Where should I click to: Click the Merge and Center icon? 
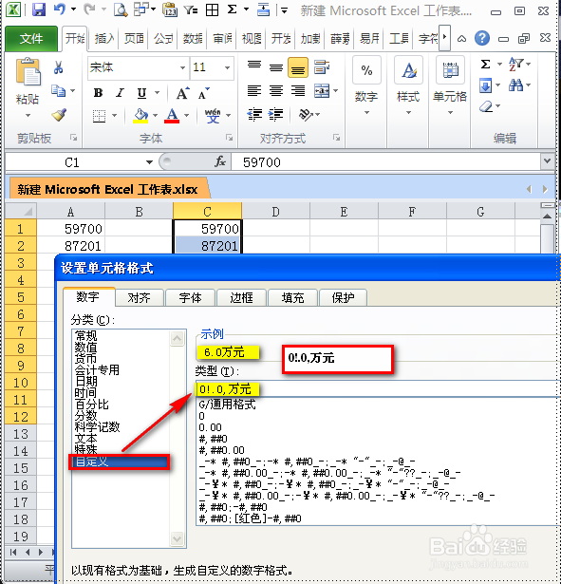coord(322,90)
